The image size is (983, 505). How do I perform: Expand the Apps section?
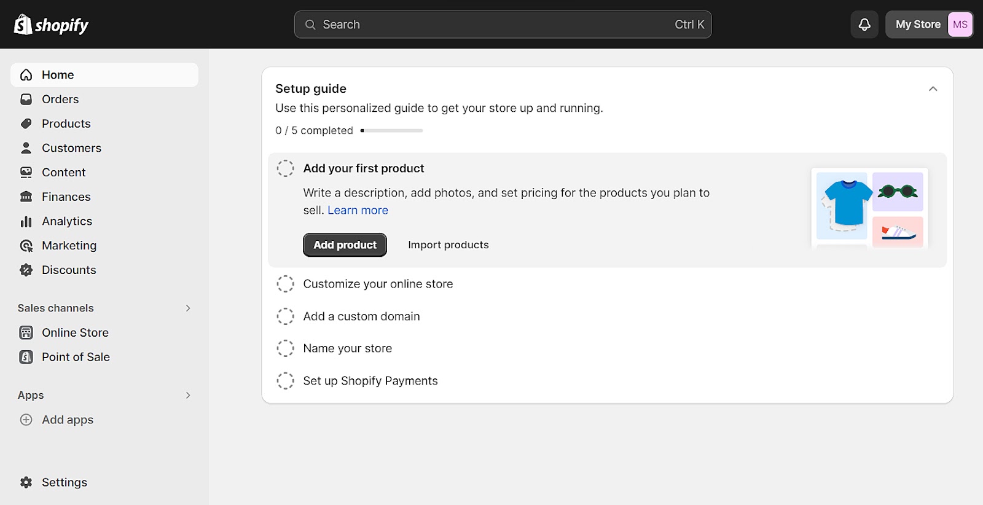coord(188,395)
